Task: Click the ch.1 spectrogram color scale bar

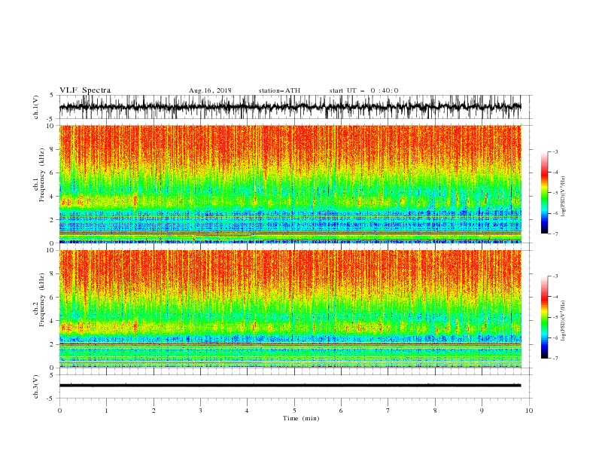Action: tap(544, 193)
